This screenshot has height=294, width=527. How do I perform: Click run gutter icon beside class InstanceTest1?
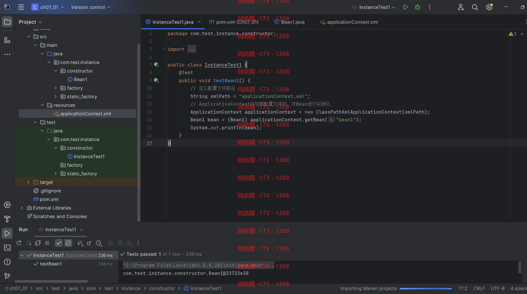pyautogui.click(x=156, y=65)
